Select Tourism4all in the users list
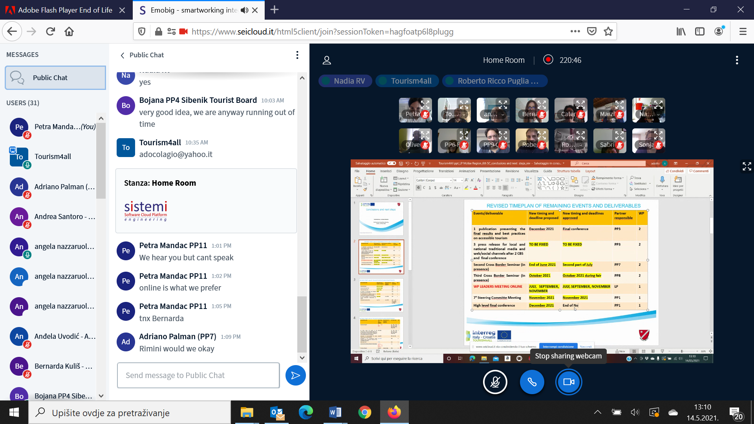 coord(53,157)
